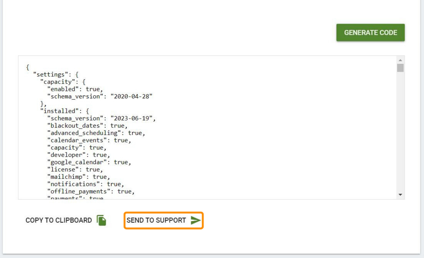Click the "calendar_events": true line
The height and width of the screenshot is (258, 424).
[x=89, y=140]
